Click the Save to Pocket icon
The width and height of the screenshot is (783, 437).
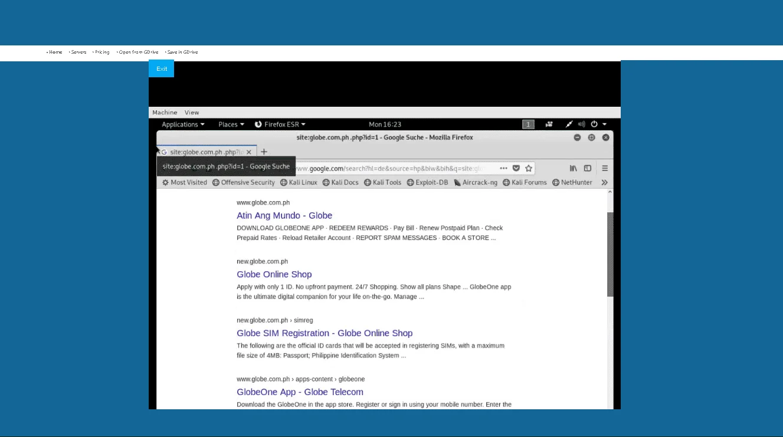pyautogui.click(x=516, y=168)
